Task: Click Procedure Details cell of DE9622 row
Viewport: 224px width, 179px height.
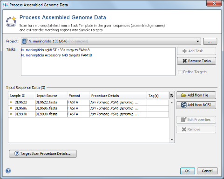Action: (x=118, y=102)
